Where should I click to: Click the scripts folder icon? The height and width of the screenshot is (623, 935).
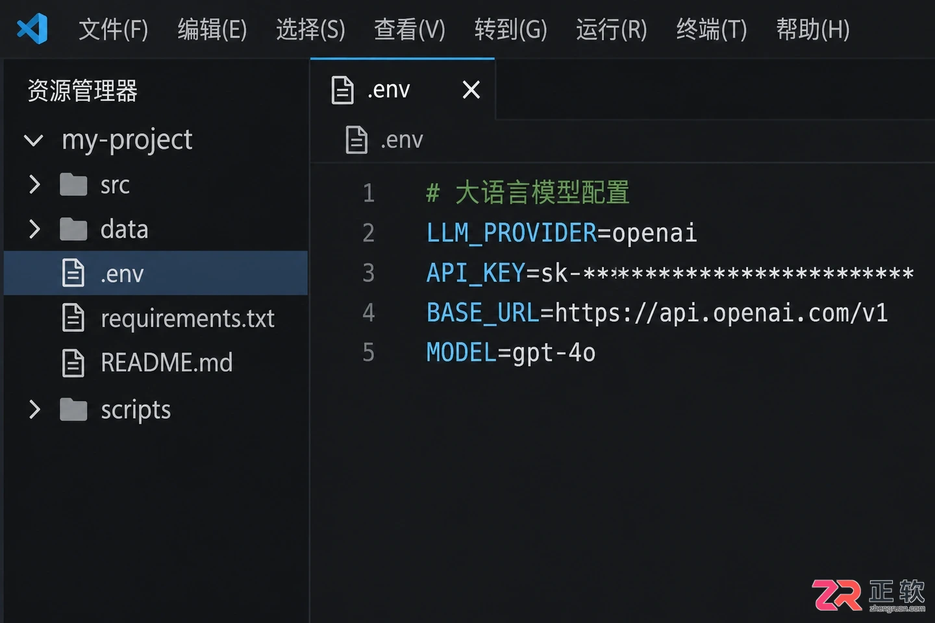[x=73, y=409]
